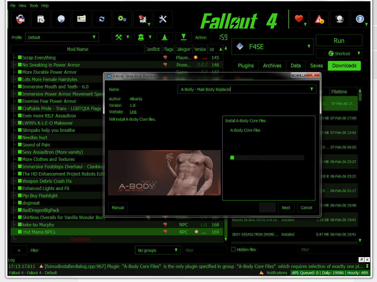The width and height of the screenshot is (377, 282).
Task: Click the Filter field under the downloads list
Action: coord(330,250)
